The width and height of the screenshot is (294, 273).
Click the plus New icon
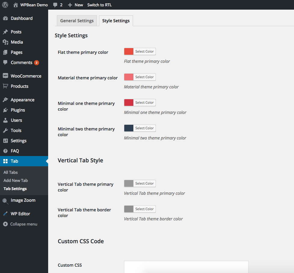coord(70,5)
